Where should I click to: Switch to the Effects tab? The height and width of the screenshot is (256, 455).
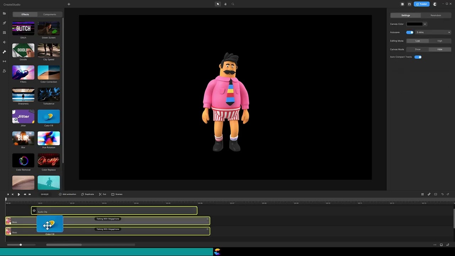coord(25,14)
